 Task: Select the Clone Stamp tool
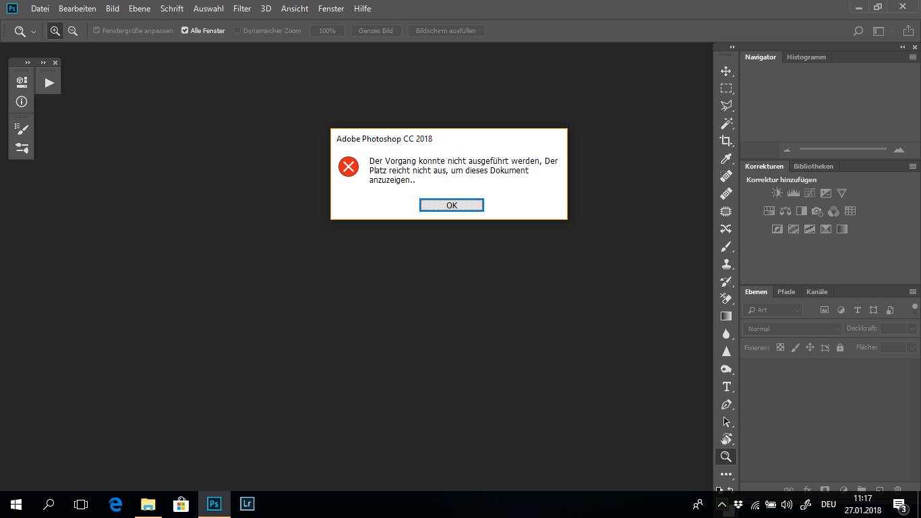726,264
